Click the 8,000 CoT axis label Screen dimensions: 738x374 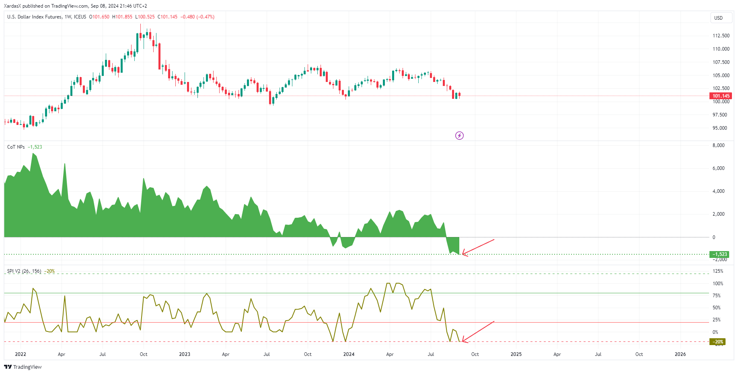pyautogui.click(x=719, y=145)
